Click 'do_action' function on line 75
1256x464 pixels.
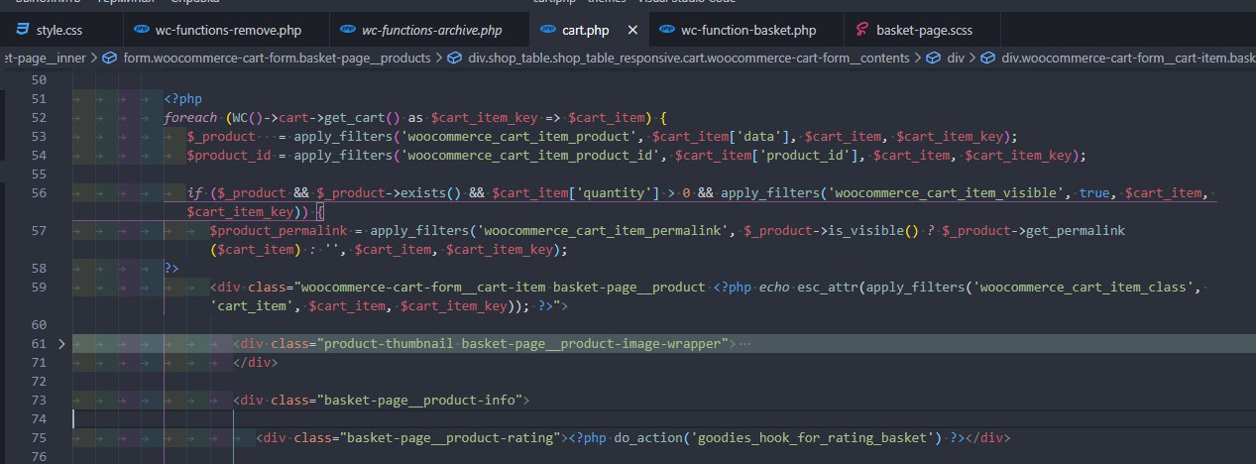648,438
